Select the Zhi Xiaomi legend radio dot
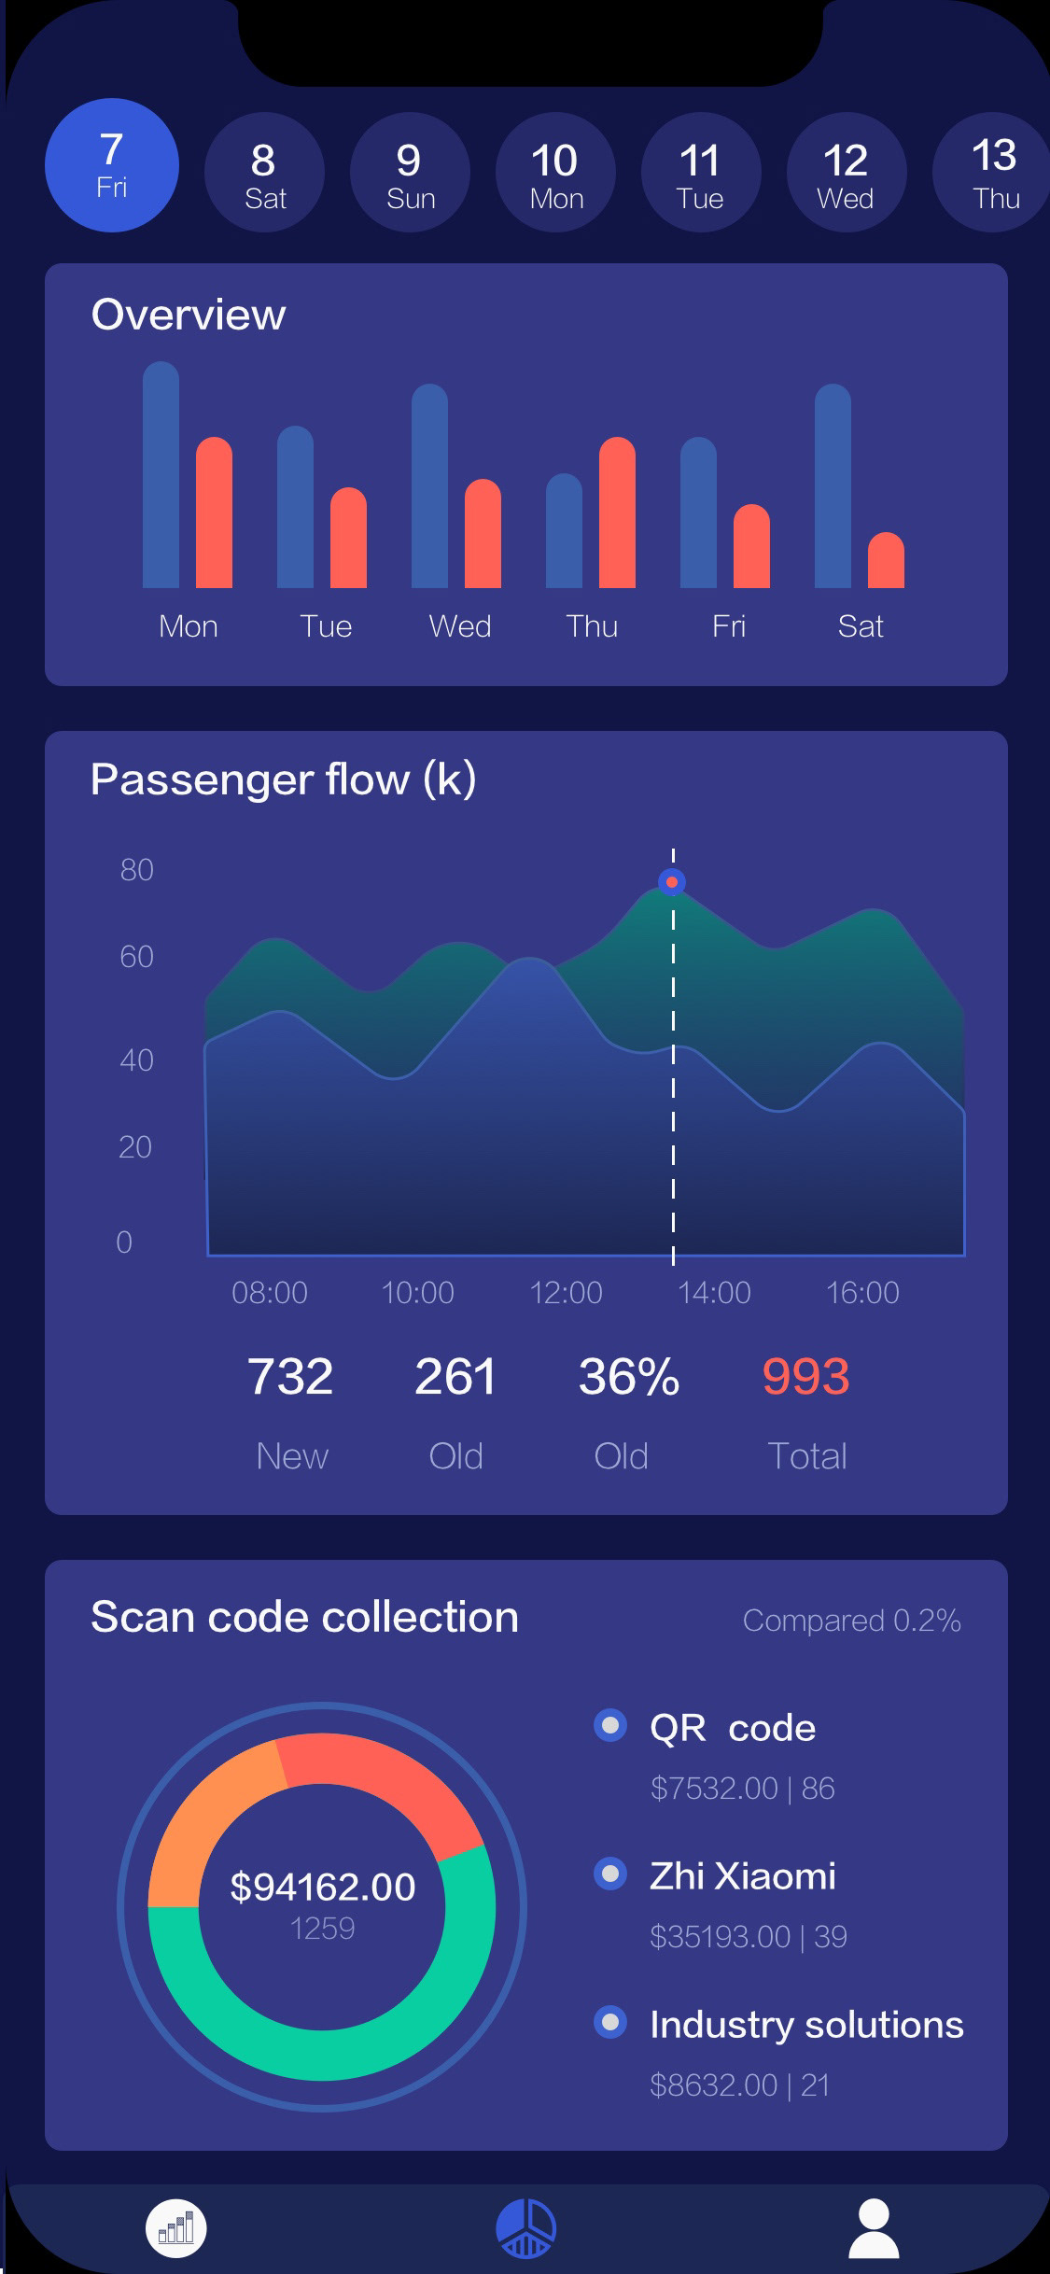 click(610, 1874)
